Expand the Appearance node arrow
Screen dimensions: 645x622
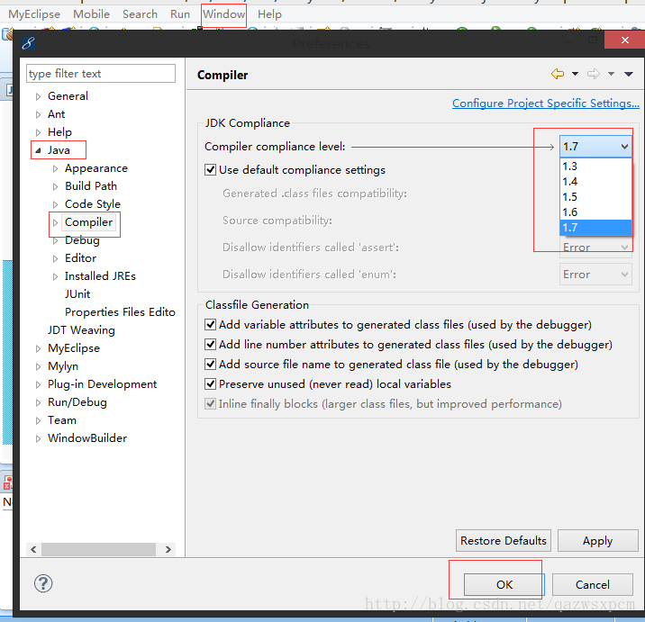(x=55, y=168)
